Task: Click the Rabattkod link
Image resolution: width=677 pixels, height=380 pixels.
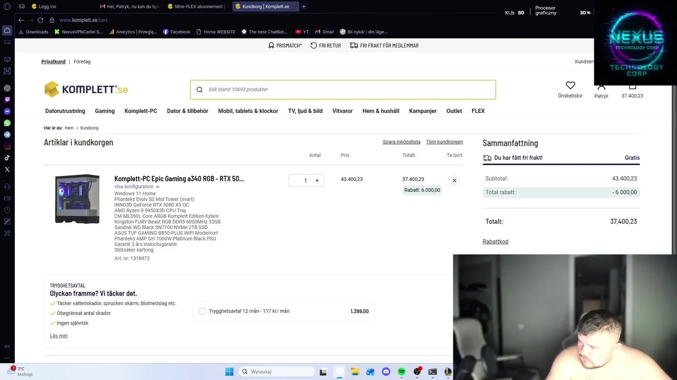Action: pos(496,242)
